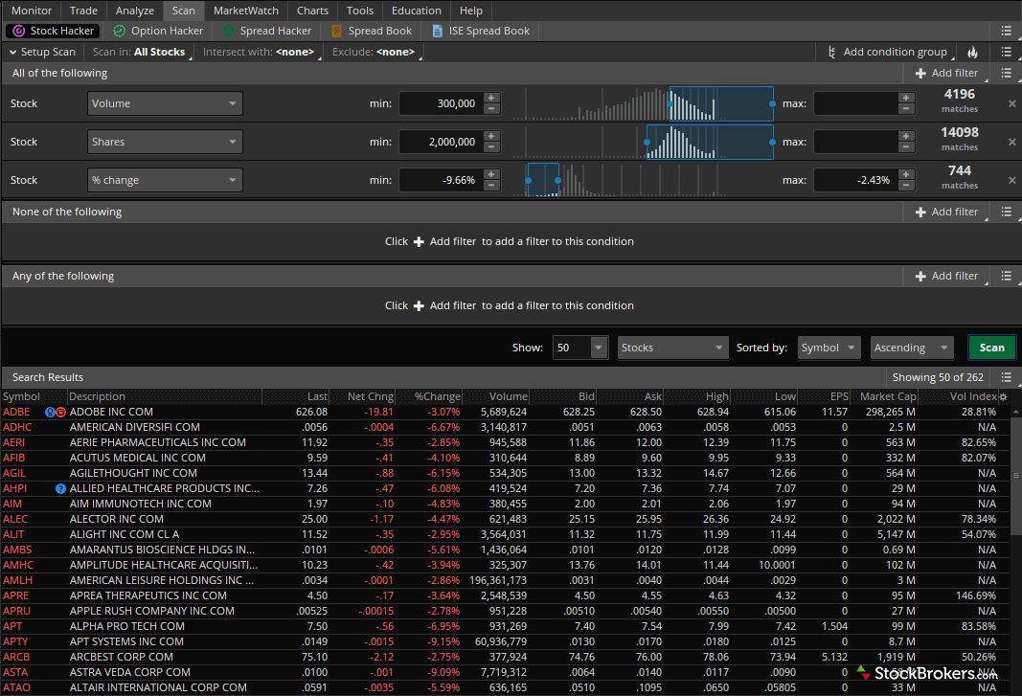The width and height of the screenshot is (1022, 696).
Task: Click the left handle on the Volume histogram slider
Action: point(670,103)
